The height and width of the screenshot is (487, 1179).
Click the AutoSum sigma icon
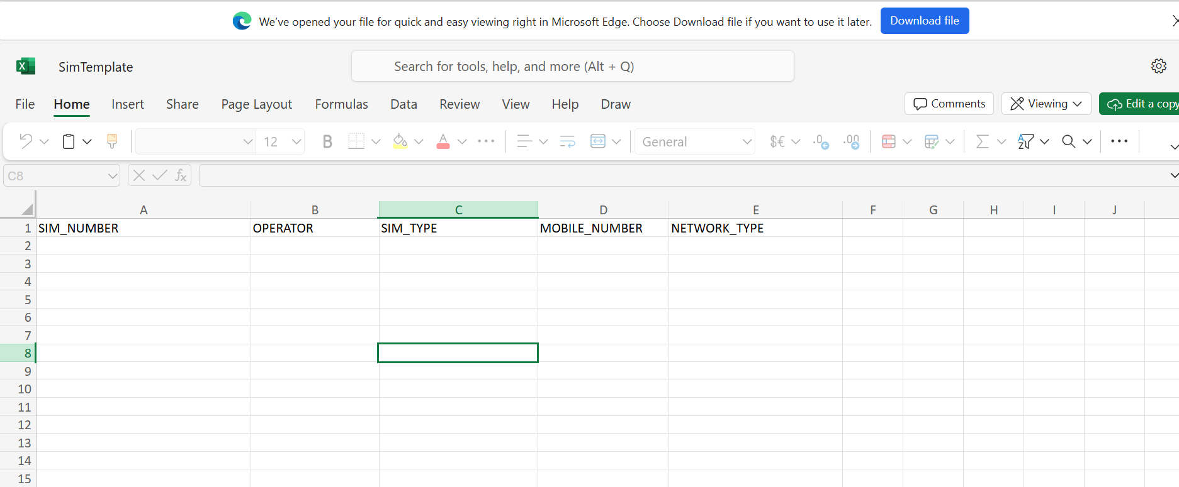pos(982,141)
